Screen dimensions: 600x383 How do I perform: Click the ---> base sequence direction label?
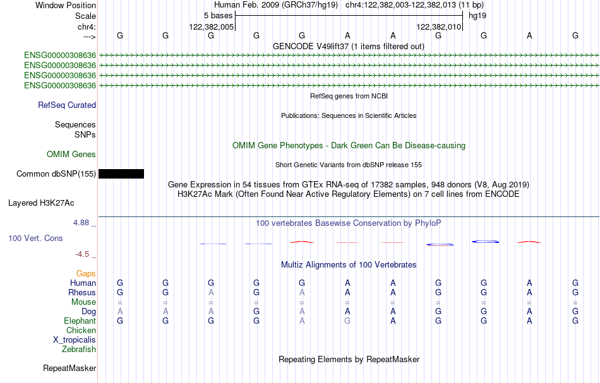point(89,37)
